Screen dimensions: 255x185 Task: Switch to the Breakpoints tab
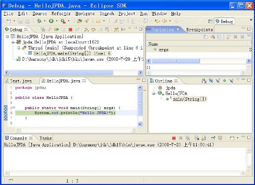coord(200,29)
